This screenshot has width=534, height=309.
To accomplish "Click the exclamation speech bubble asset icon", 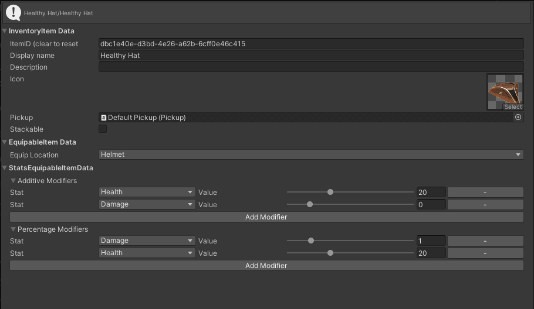I will pyautogui.click(x=13, y=13).
